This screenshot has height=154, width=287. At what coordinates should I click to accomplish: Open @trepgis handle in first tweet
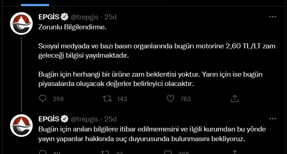coord(84,17)
